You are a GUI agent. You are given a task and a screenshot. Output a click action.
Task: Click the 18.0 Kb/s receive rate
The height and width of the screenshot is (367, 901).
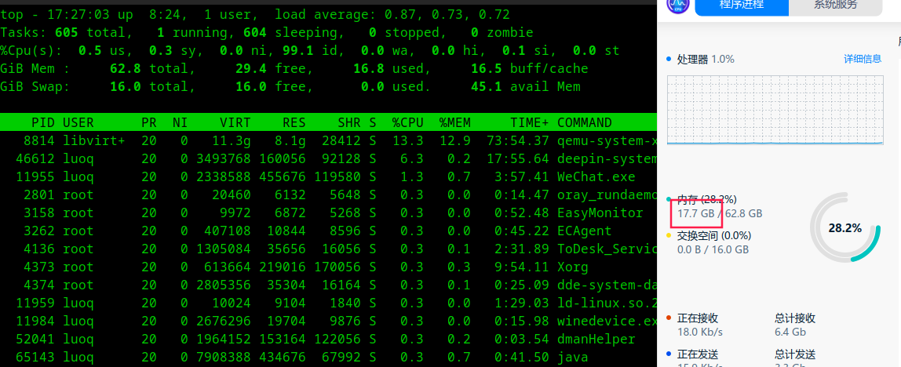coord(700,332)
